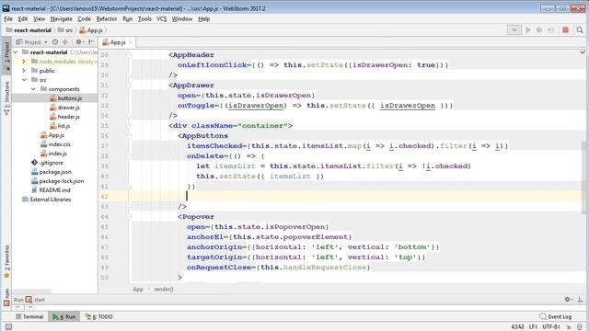Open the Edit menu
This screenshot has height=331, width=589.
(x=23, y=18)
